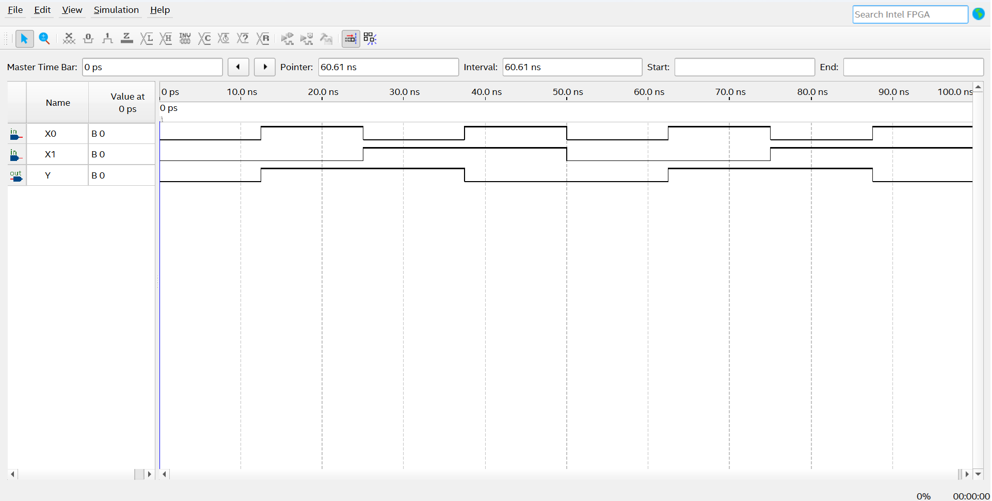Apply Forcing High (1) to signal
The width and height of the screenshot is (992, 501).
[x=107, y=39]
